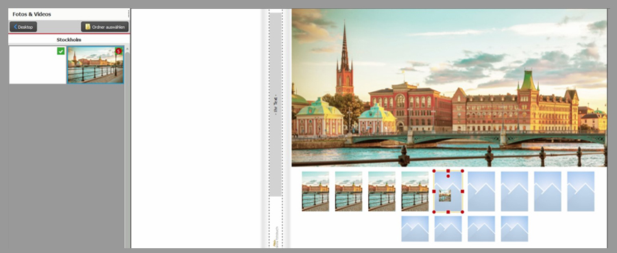Click the spine text field Ihr Text
This screenshot has width=617, height=253.
point(276,104)
